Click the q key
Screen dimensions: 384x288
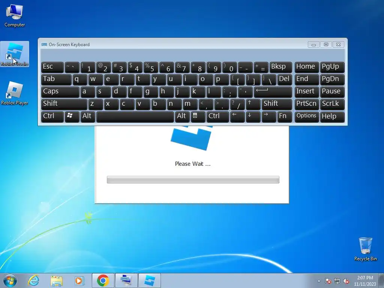coord(80,79)
